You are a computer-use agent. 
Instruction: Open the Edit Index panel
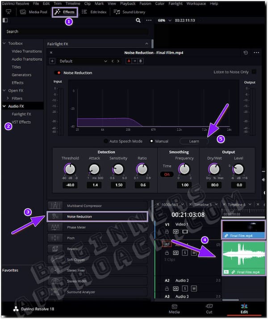coord(94,12)
